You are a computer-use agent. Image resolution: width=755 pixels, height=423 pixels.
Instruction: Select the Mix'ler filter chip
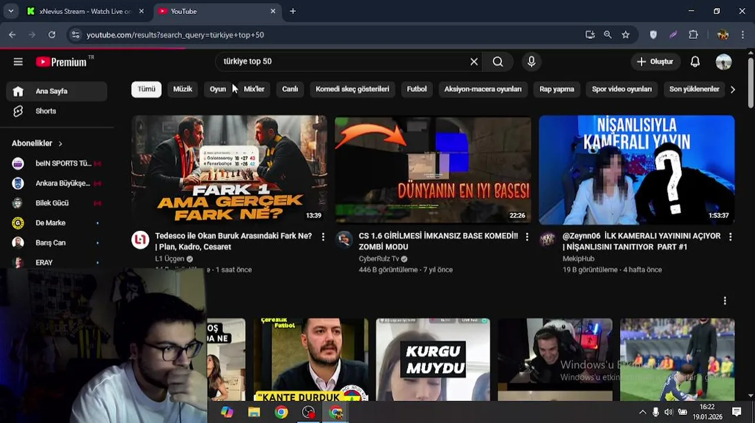pyautogui.click(x=254, y=89)
